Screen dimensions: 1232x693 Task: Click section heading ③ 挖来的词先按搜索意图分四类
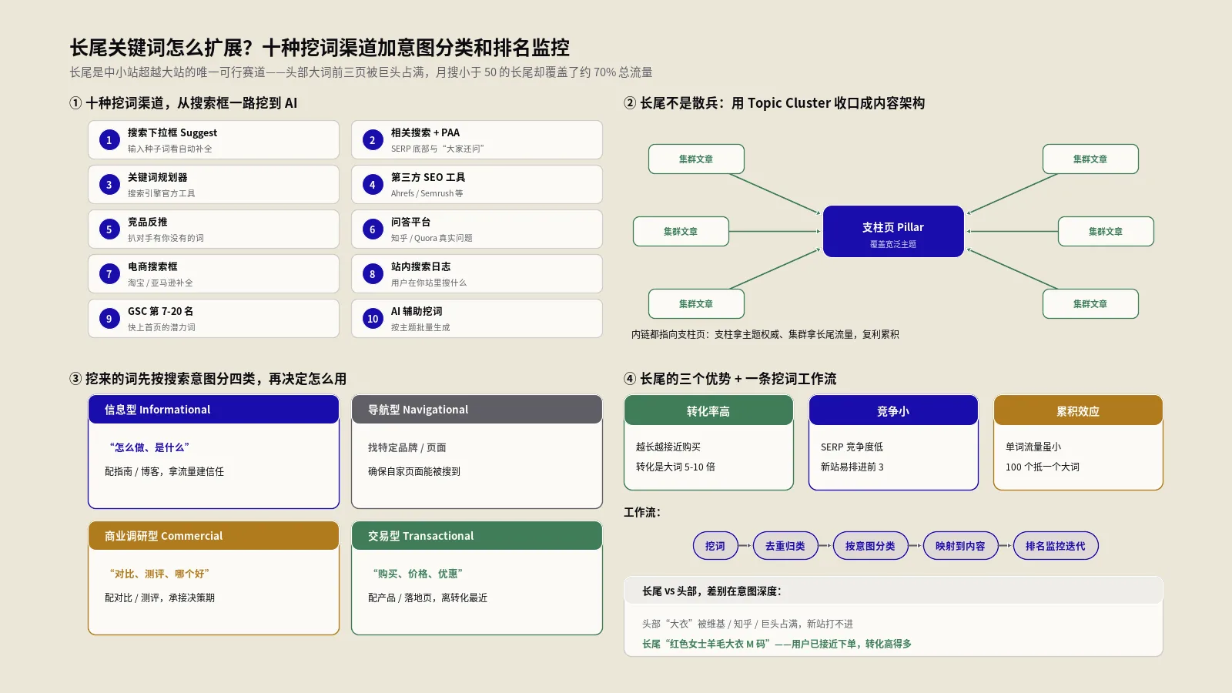(208, 379)
